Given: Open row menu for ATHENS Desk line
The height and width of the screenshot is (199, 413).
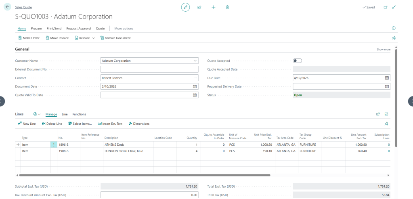Looking at the screenshot, I should [x=54, y=144].
